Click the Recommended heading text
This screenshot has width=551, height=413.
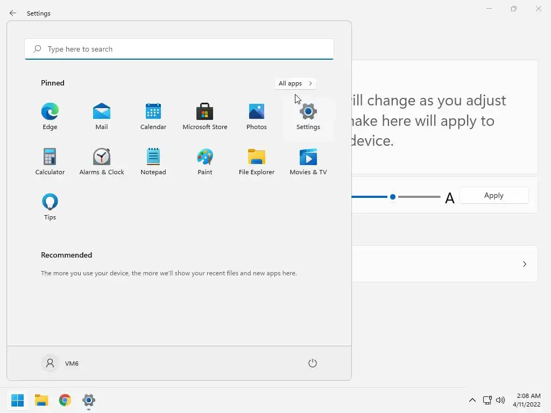tap(66, 255)
